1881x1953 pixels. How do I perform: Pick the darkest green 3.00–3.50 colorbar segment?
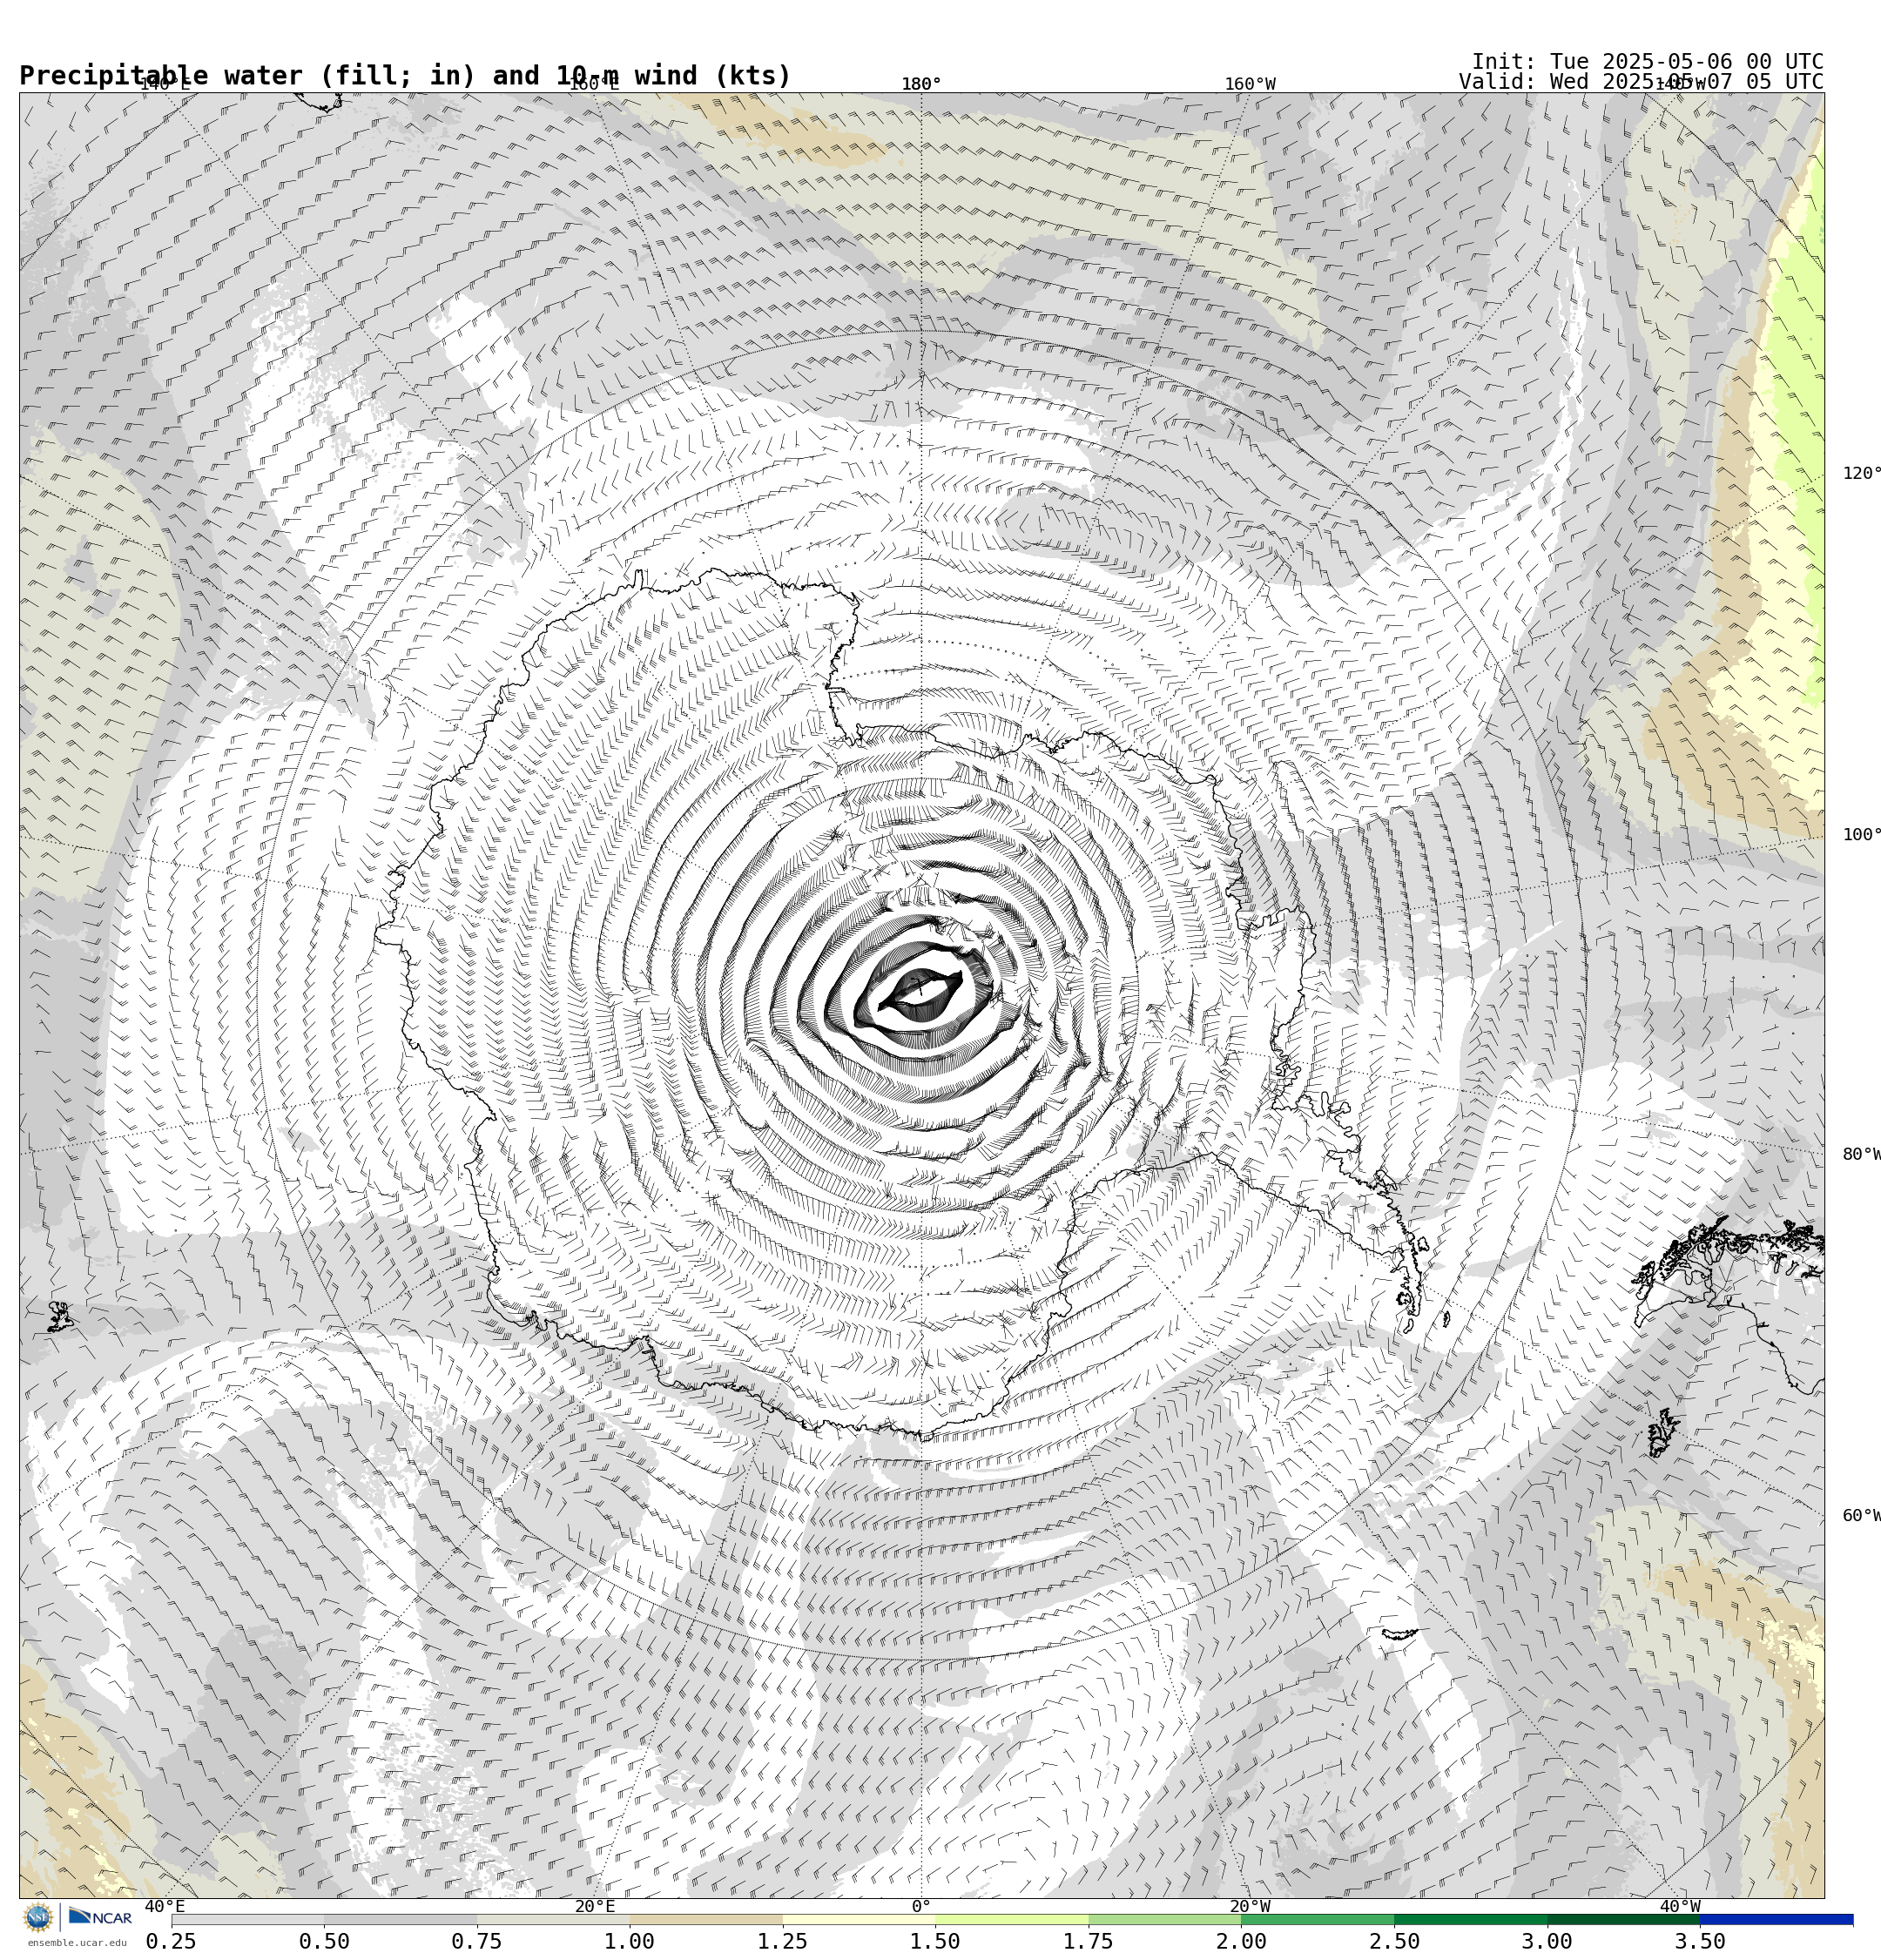point(1624,1919)
